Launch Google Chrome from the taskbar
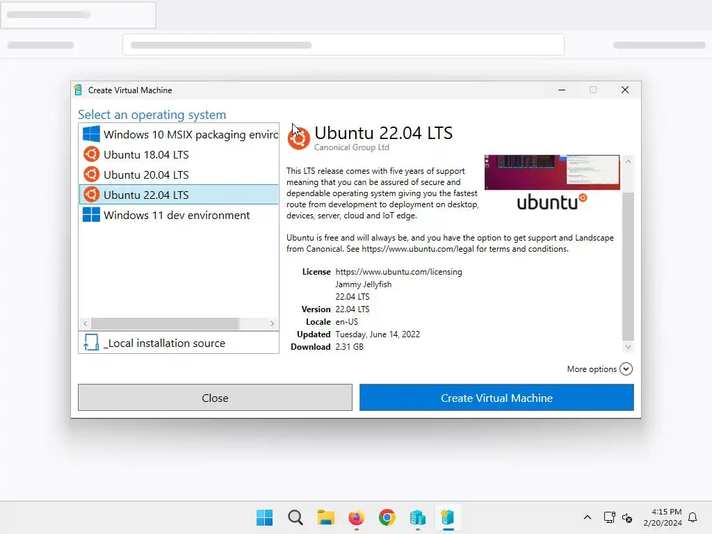This screenshot has height=534, width=712. click(x=387, y=517)
